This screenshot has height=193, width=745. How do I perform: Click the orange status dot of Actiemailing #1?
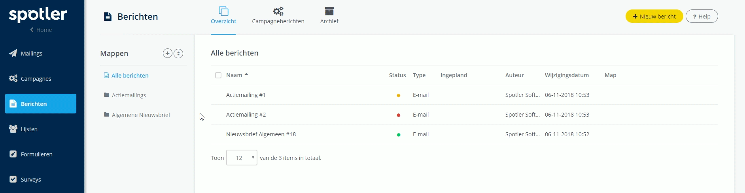[x=399, y=95]
